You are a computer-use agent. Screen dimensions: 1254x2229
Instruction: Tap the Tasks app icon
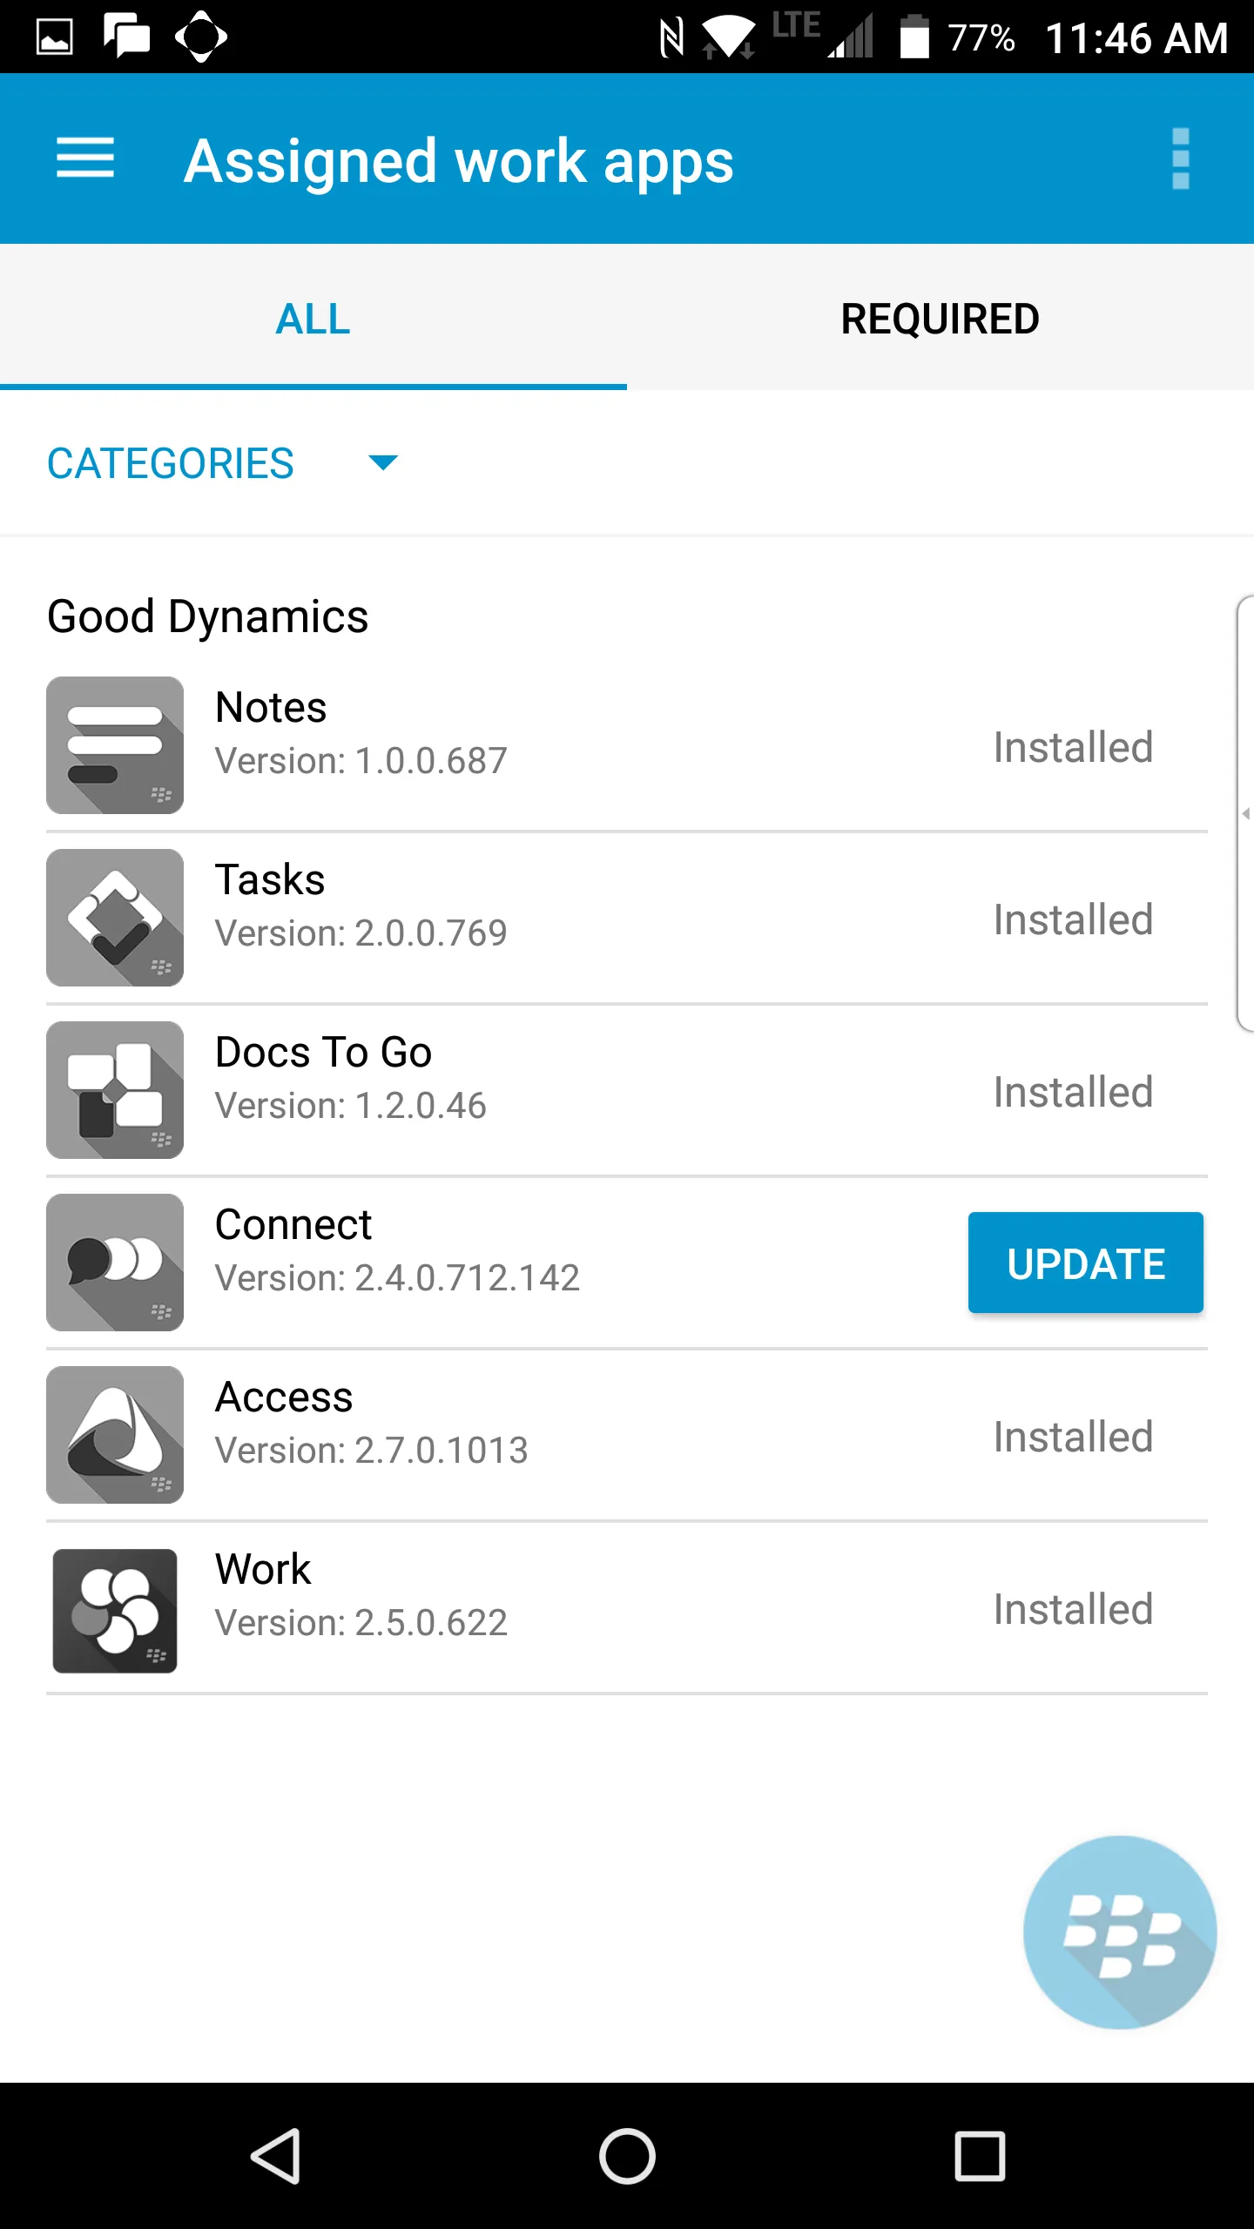pos(115,918)
